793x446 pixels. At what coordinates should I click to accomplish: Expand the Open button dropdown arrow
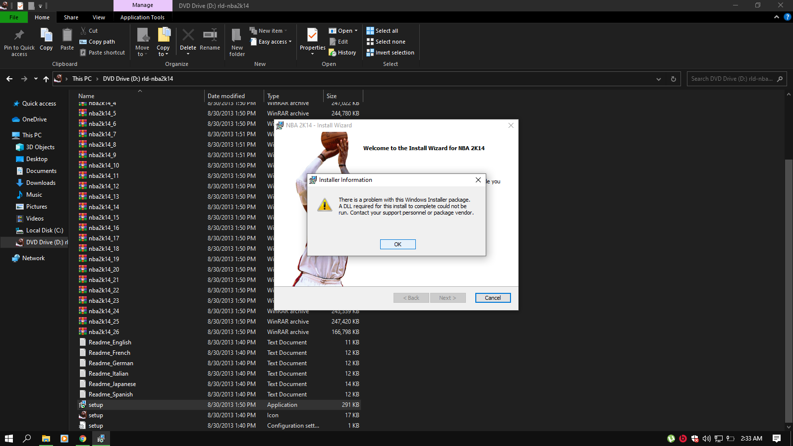pyautogui.click(x=356, y=31)
